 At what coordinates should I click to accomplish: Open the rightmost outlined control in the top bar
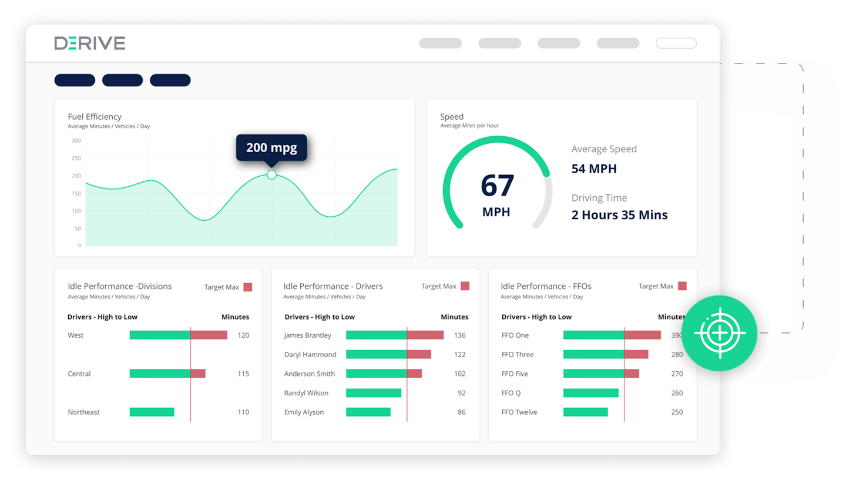coord(676,43)
